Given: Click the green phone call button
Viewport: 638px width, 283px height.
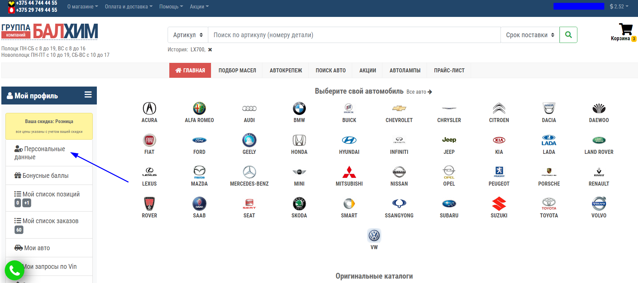Looking at the screenshot, I should 15,270.
